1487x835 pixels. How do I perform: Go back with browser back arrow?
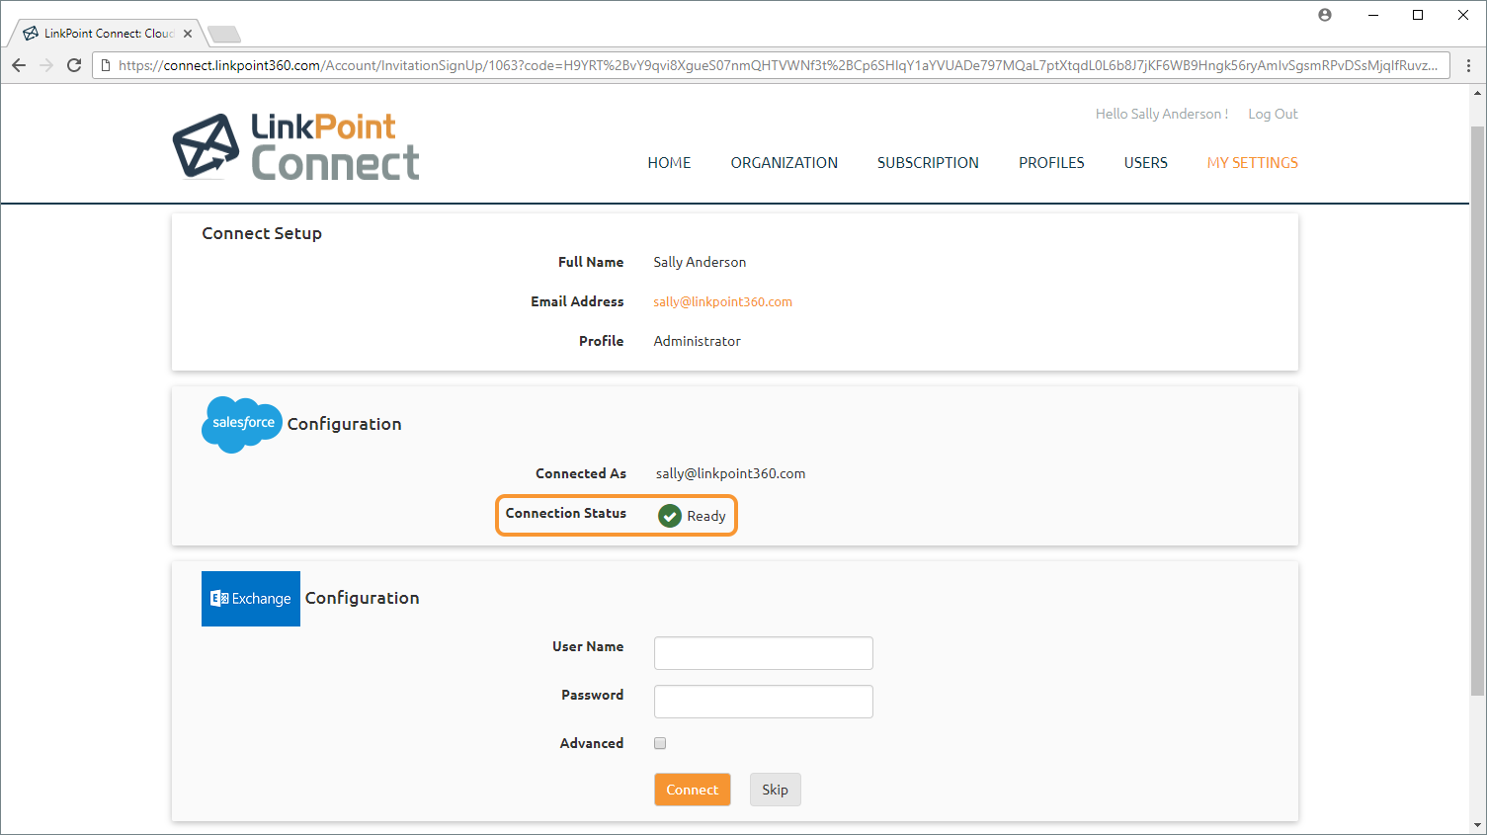point(19,65)
